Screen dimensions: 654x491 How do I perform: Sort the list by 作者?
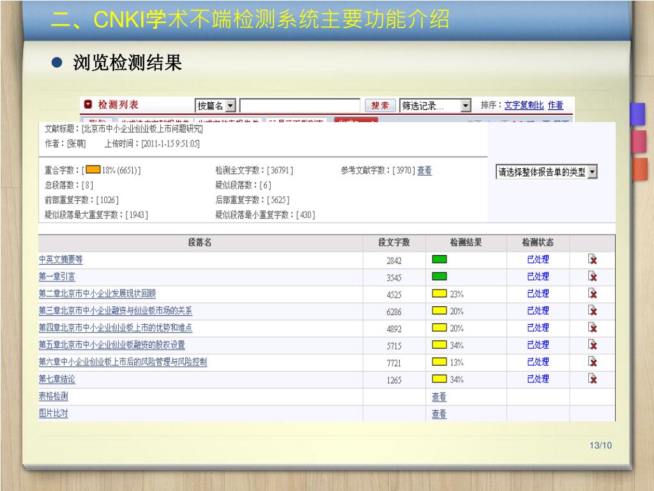[555, 105]
